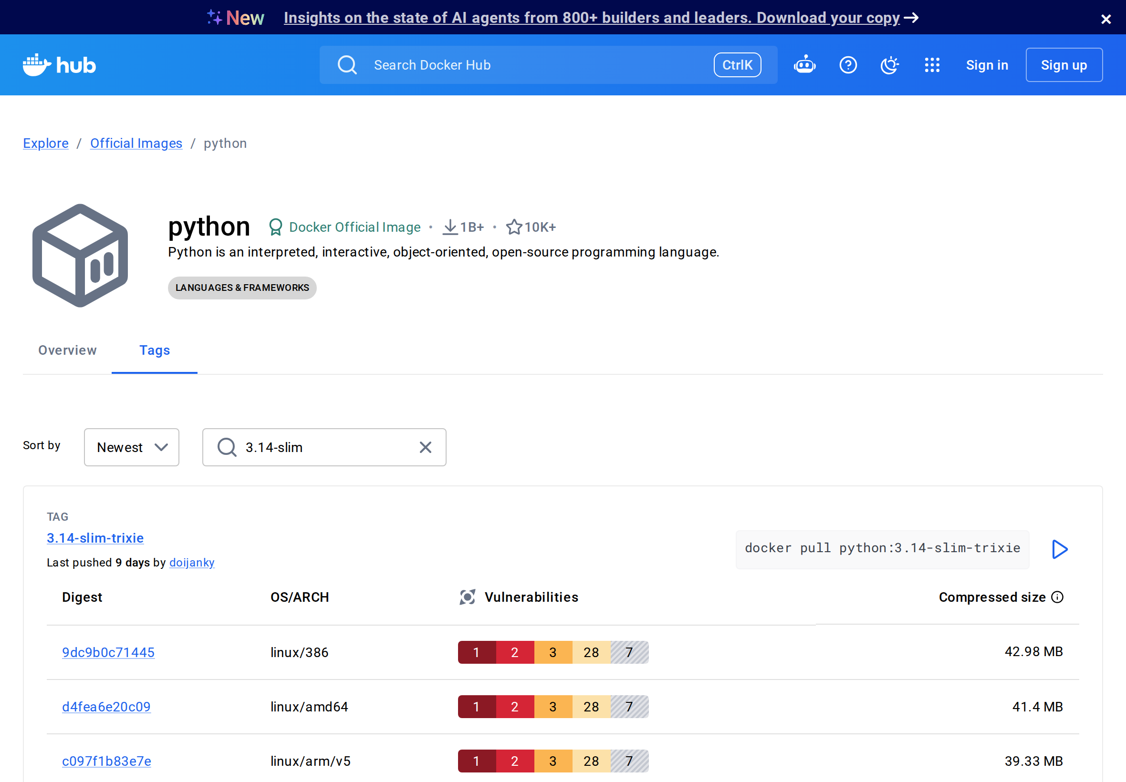Click the unspecified count 7 for linux/amd64

(x=629, y=707)
